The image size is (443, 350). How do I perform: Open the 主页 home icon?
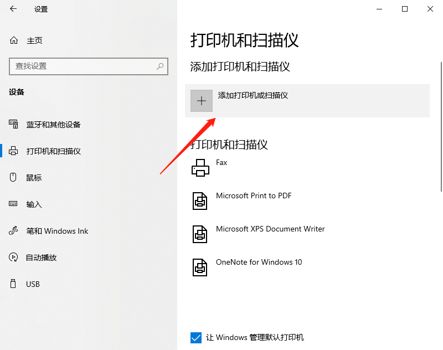[x=14, y=40]
